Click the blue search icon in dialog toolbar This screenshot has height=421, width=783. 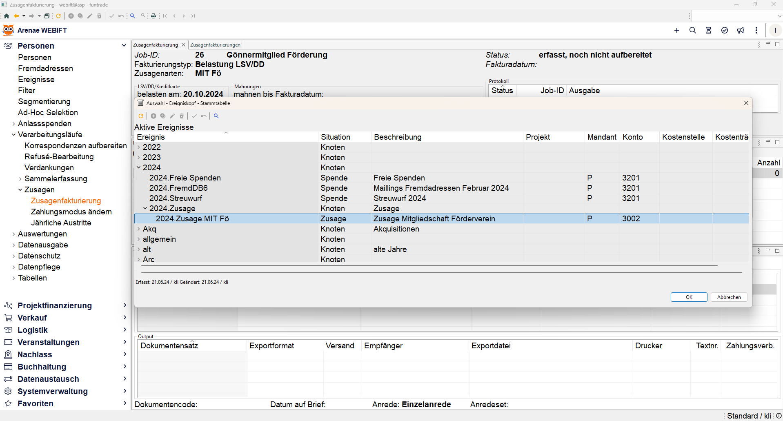[216, 116]
